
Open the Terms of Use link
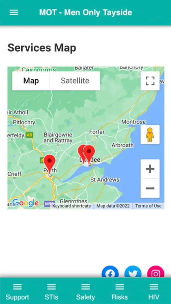[x=148, y=206]
